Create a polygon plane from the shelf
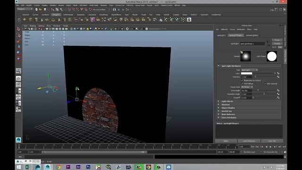 point(47,20)
